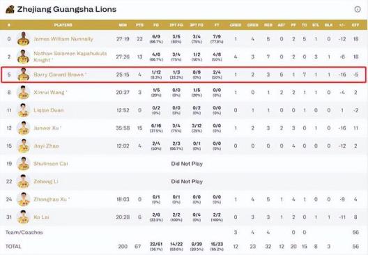Open James William Nunnally player link

(x=63, y=39)
